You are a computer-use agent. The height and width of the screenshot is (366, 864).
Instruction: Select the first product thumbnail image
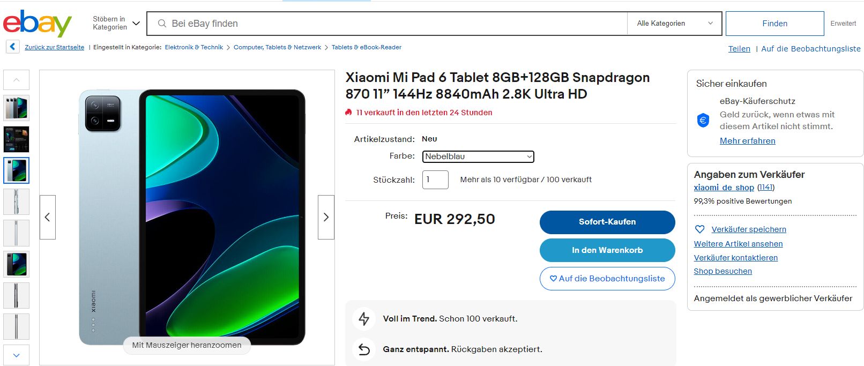16,108
